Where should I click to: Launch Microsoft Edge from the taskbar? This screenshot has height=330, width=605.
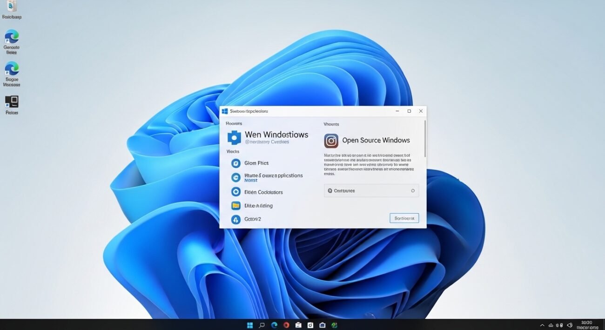point(275,325)
